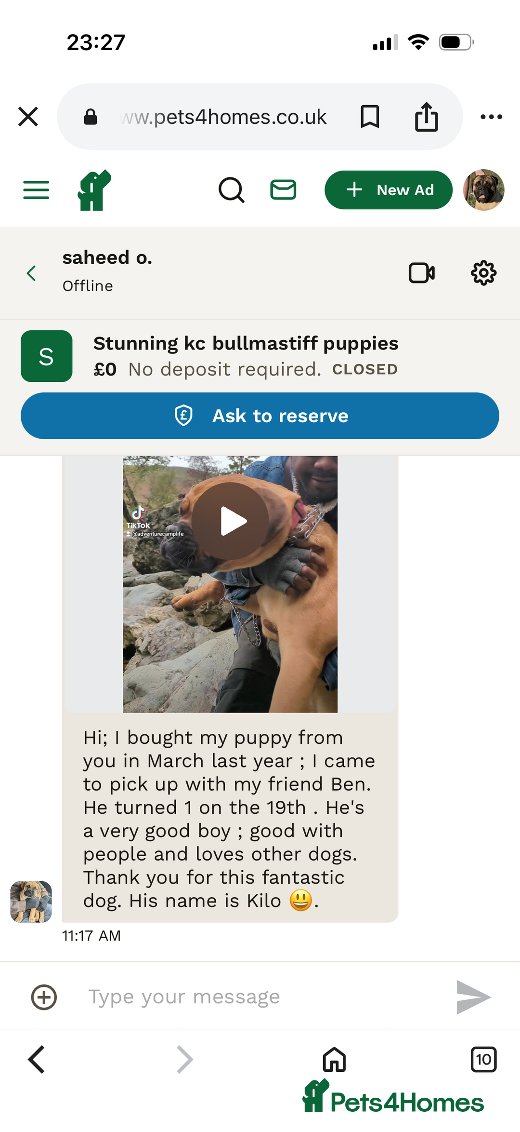Create a listing with New Ad
520x1132 pixels.
[x=388, y=190]
